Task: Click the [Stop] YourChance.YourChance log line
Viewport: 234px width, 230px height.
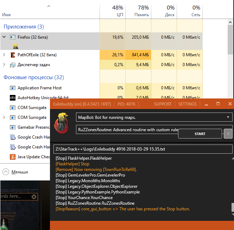Action: 84,198
